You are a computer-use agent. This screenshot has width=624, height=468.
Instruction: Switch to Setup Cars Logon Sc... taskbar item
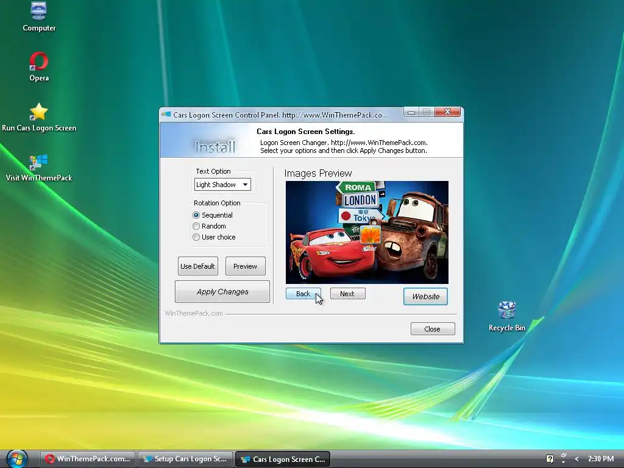pyautogui.click(x=185, y=459)
